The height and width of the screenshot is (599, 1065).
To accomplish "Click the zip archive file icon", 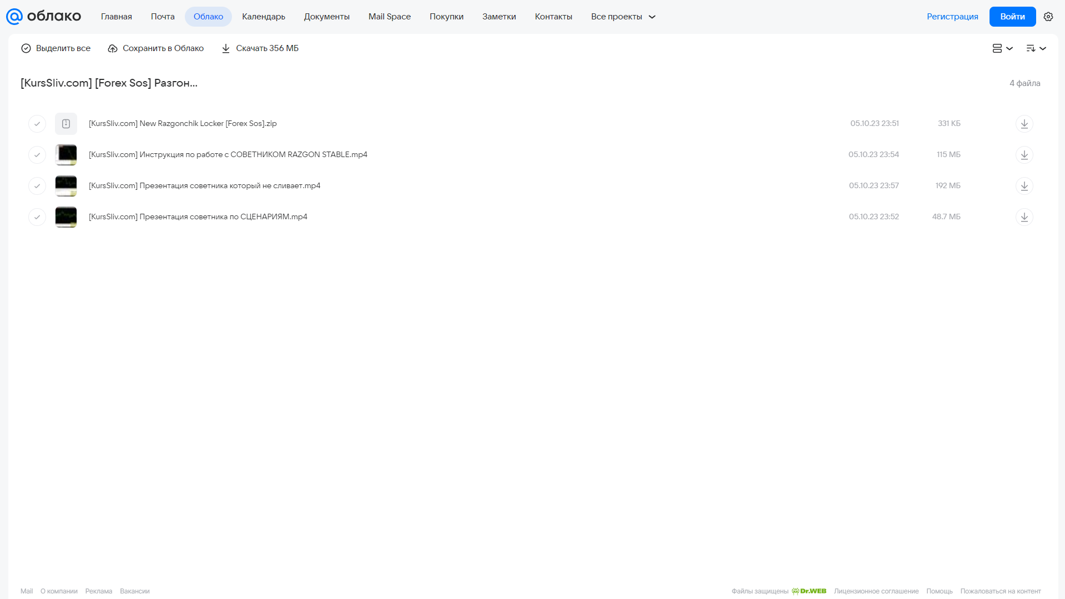I will tap(66, 124).
